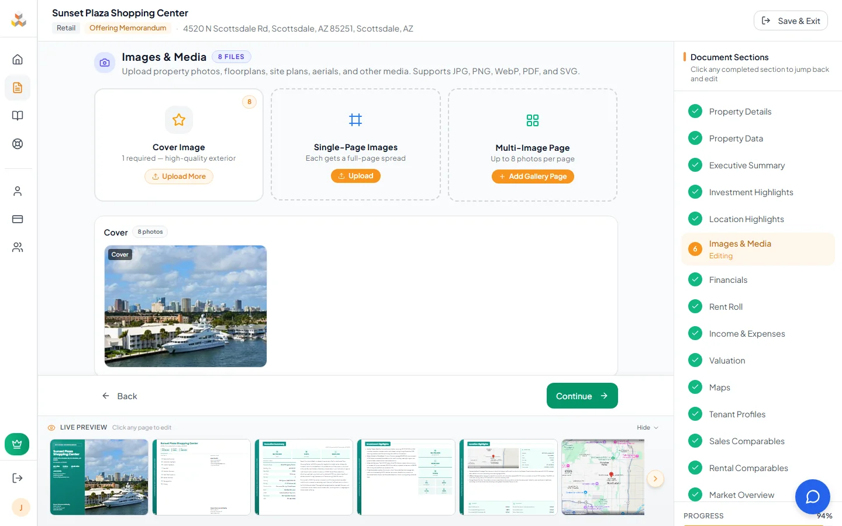The image size is (842, 526).
Task: Select the Cover photo thumbnail
Action: click(185, 306)
